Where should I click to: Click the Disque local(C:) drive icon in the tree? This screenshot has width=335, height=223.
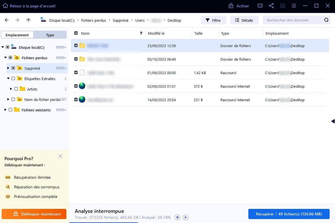click(x=14, y=47)
